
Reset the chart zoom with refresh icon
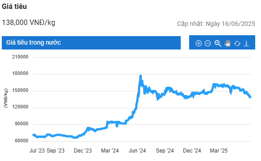coord(237,44)
